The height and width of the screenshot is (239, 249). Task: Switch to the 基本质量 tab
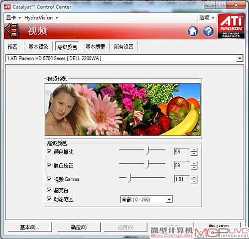click(x=95, y=47)
